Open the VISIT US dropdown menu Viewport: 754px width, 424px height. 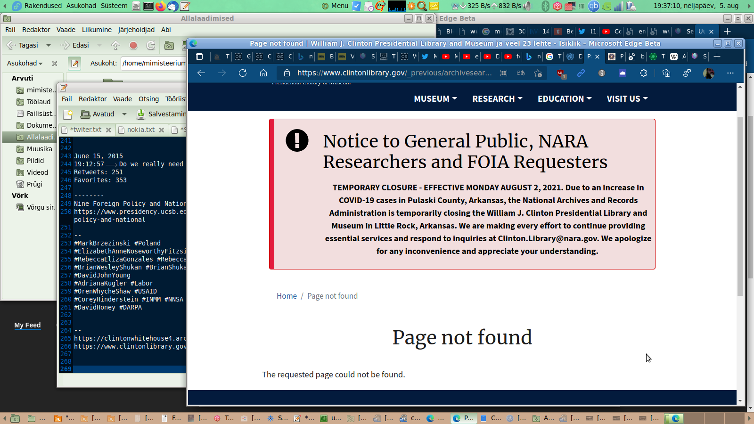point(627,99)
